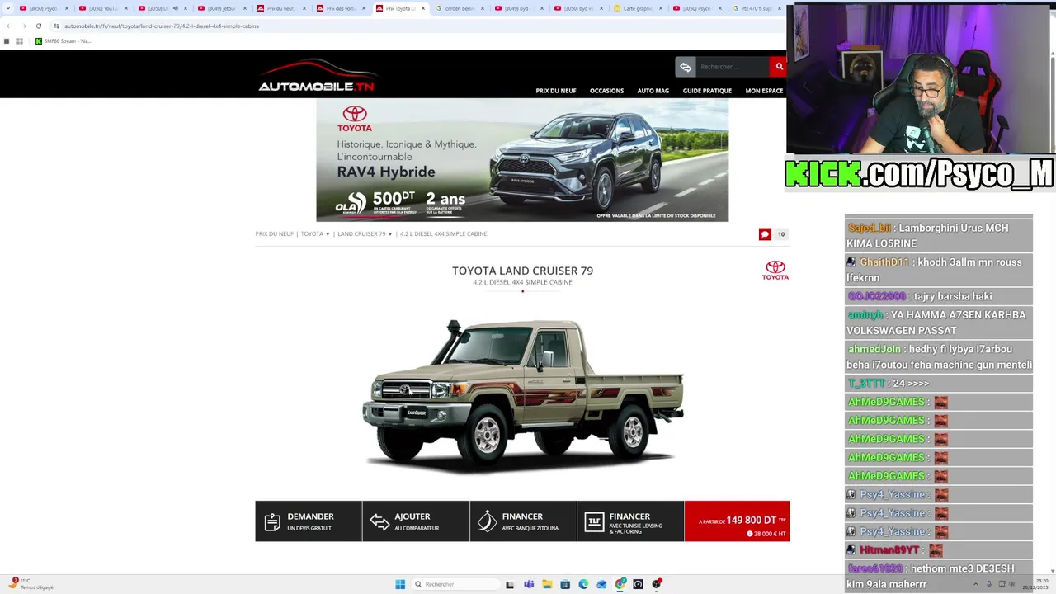The image size is (1056, 594).
Task: Click the devis document icon in Demander
Action: click(272, 521)
